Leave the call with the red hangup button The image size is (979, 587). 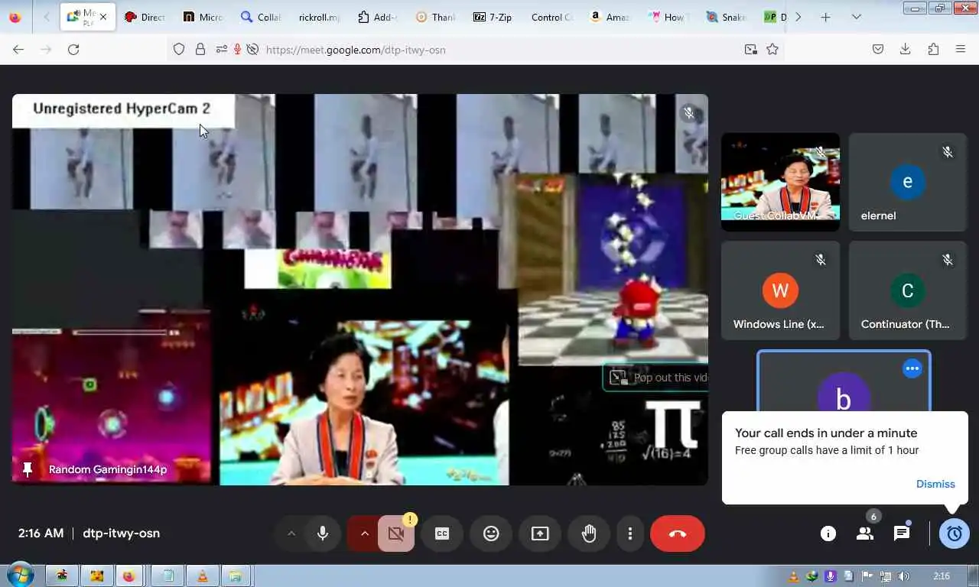pyautogui.click(x=678, y=533)
